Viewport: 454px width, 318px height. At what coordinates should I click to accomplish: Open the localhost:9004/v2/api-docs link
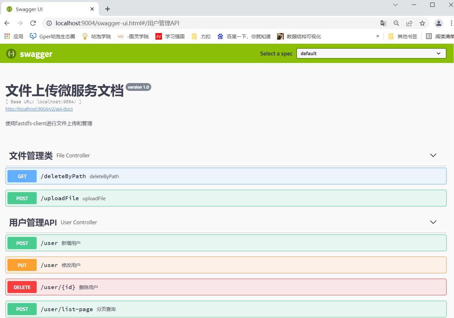pos(39,109)
